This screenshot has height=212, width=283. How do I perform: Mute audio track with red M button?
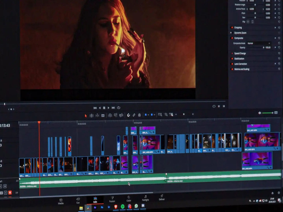click(10, 193)
